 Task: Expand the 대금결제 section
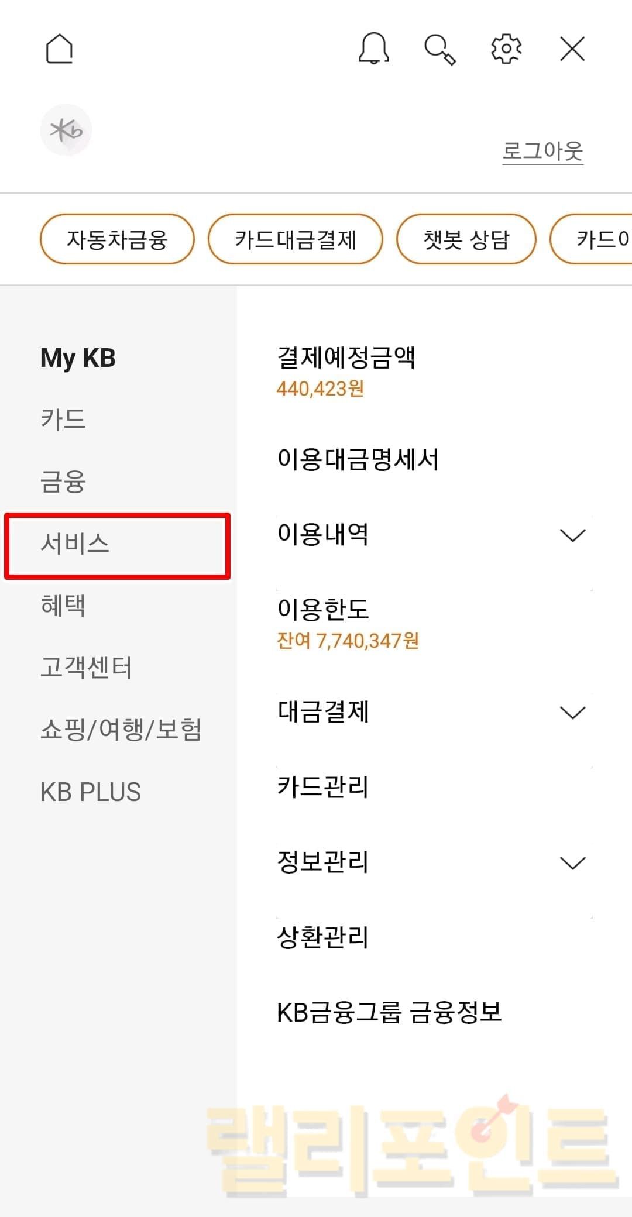(572, 712)
